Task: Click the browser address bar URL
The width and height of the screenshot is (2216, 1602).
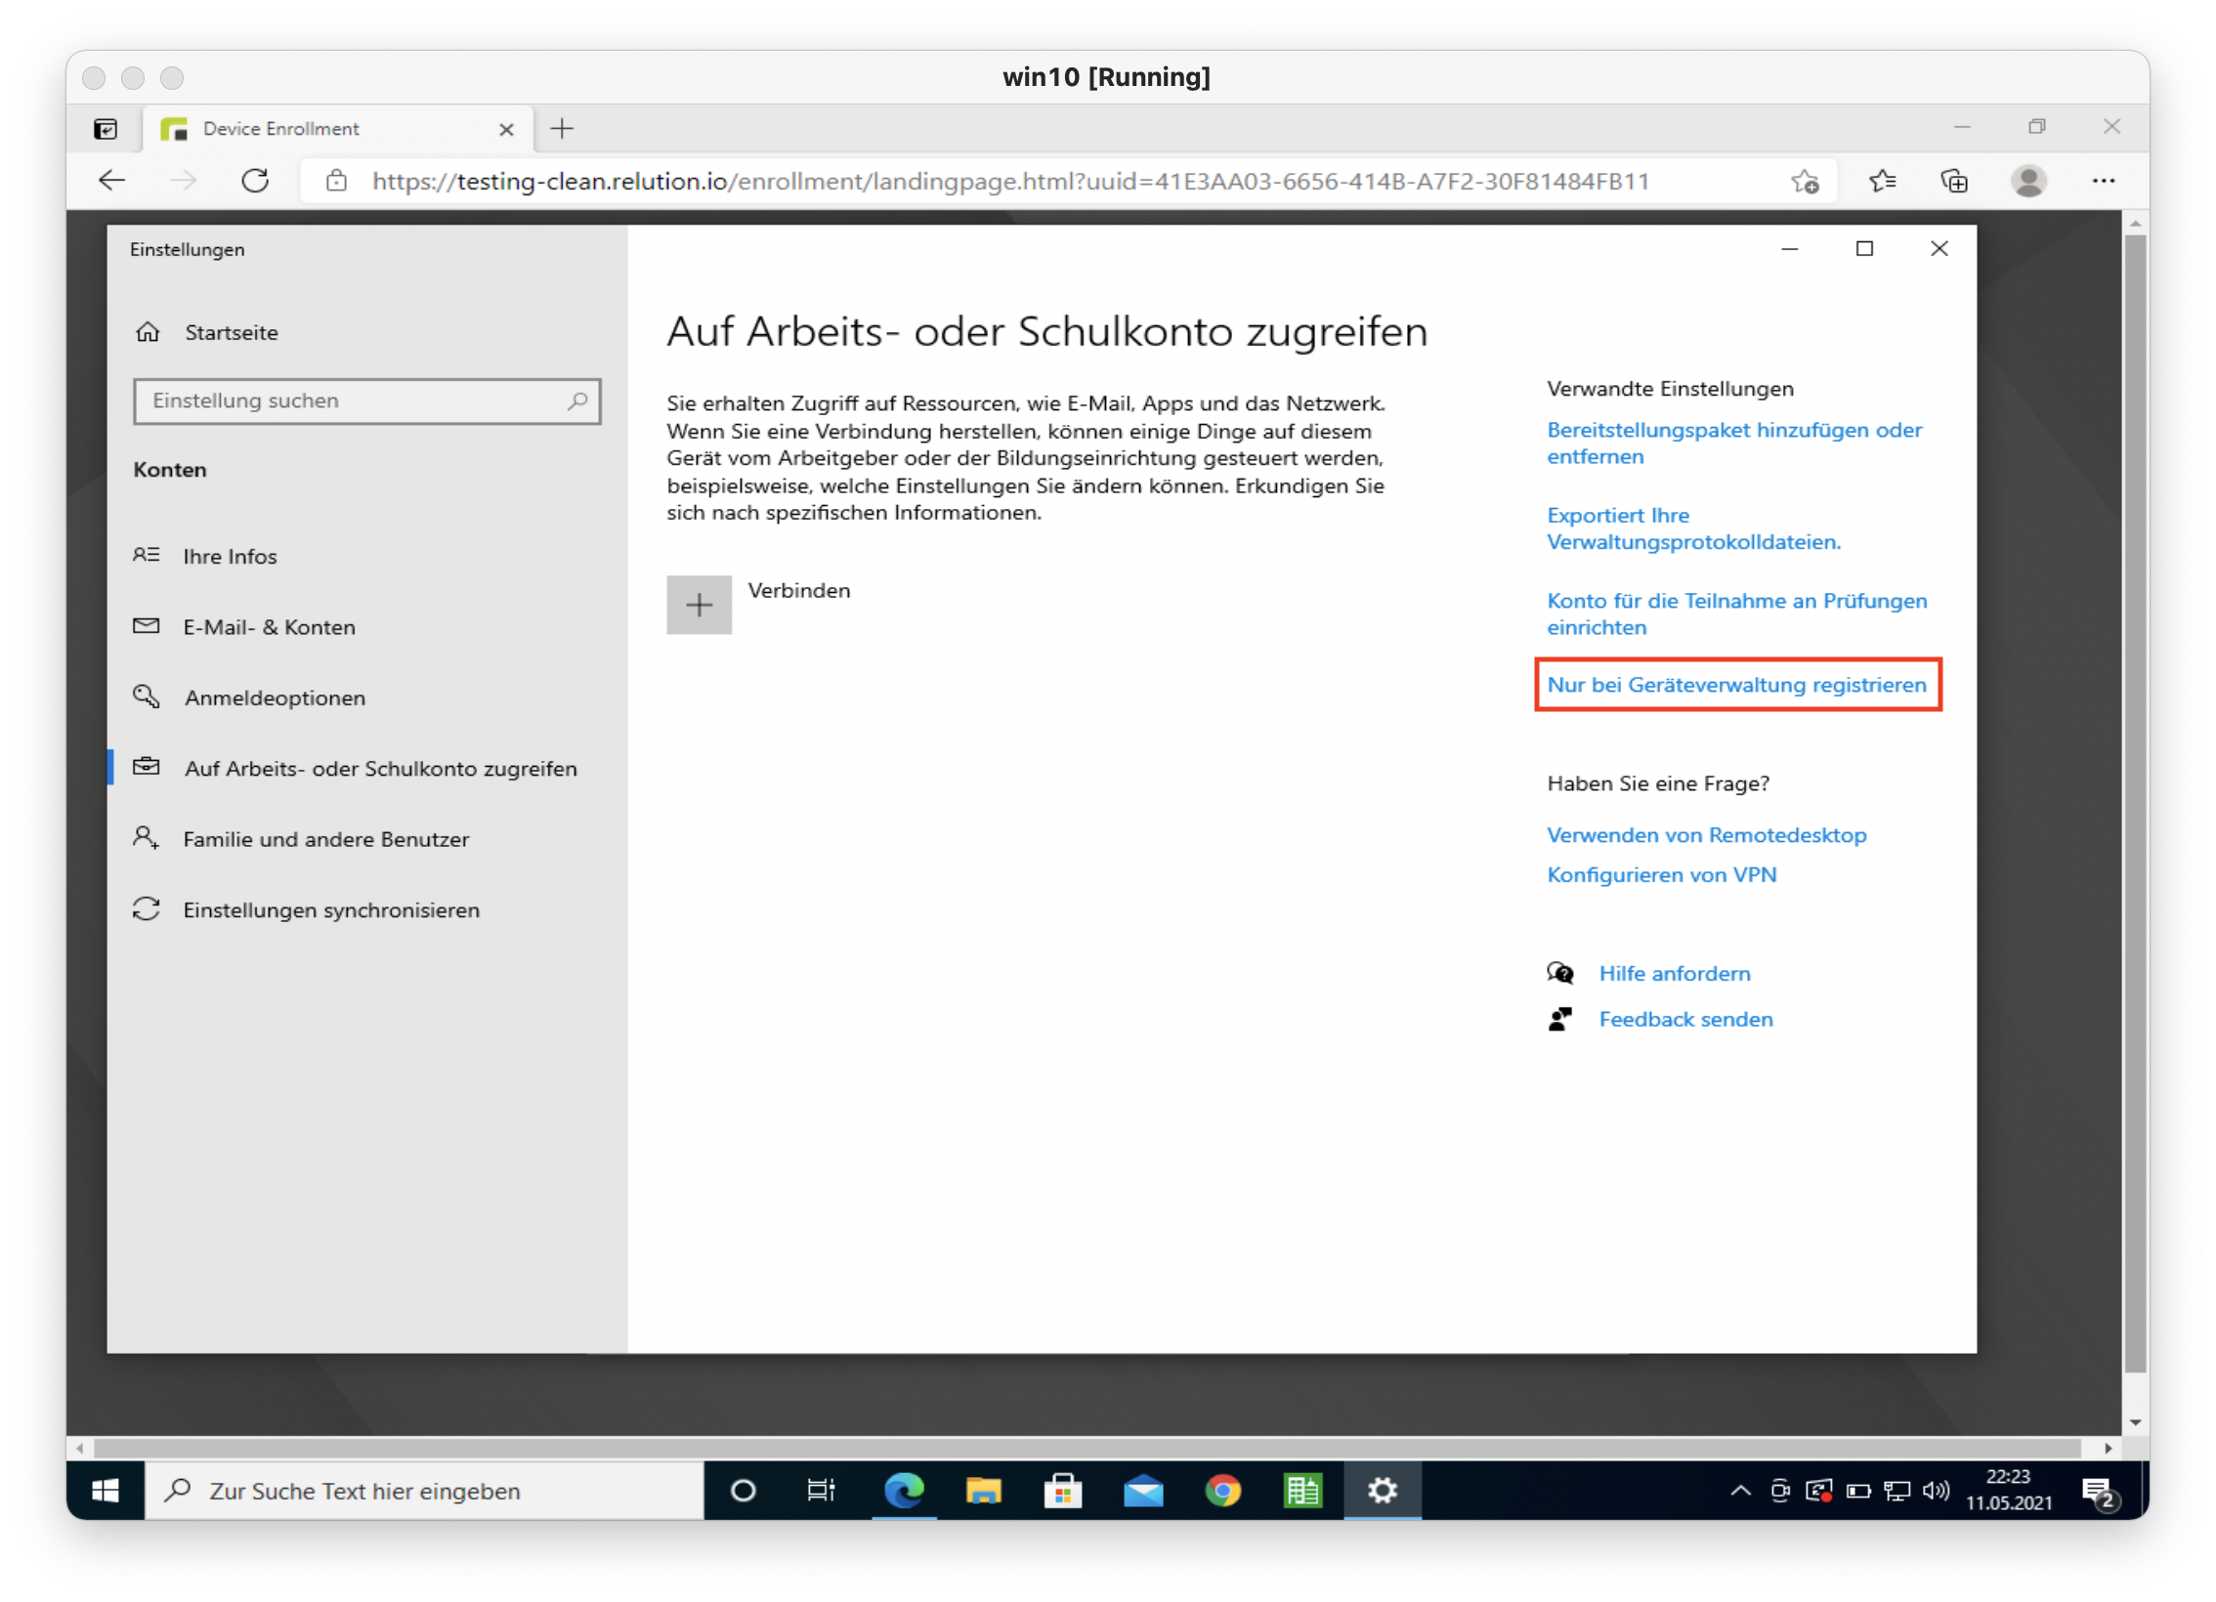Action: coord(1010,181)
